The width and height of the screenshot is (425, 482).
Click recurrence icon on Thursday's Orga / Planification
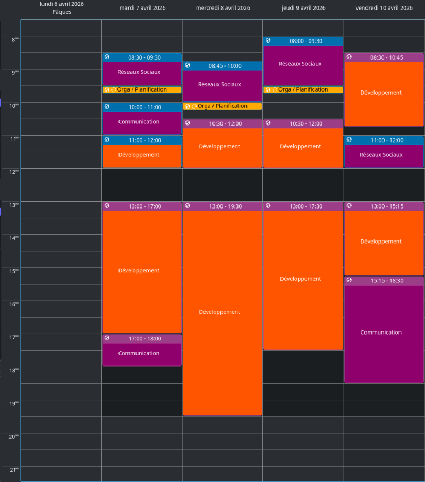pos(275,90)
